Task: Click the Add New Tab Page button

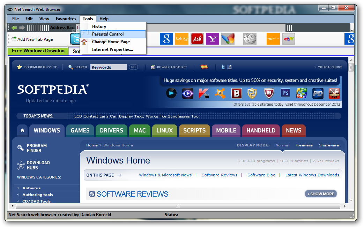Action: (x=32, y=39)
